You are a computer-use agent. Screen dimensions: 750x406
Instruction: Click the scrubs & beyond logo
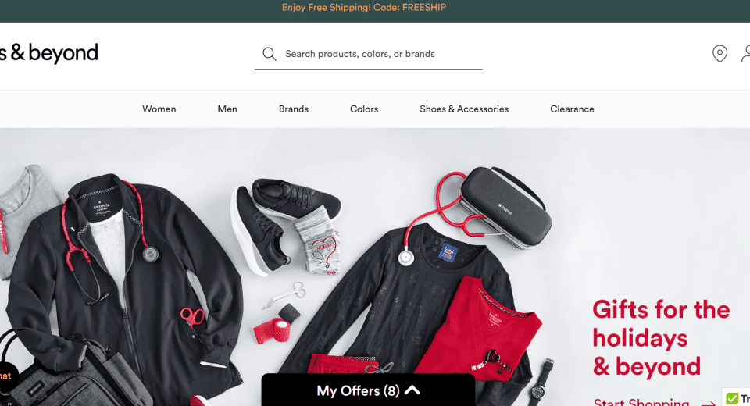48,52
